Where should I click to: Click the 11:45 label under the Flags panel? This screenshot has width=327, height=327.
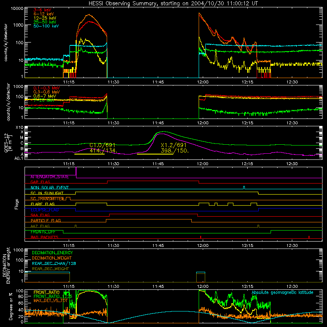[158, 246]
